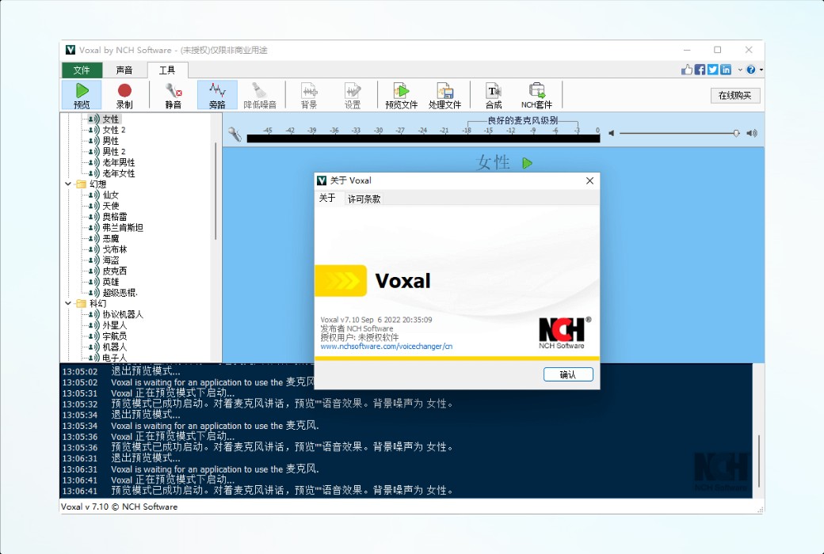Open the nchsoftware.com voicechanger link
This screenshot has width=824, height=554.
387,347
